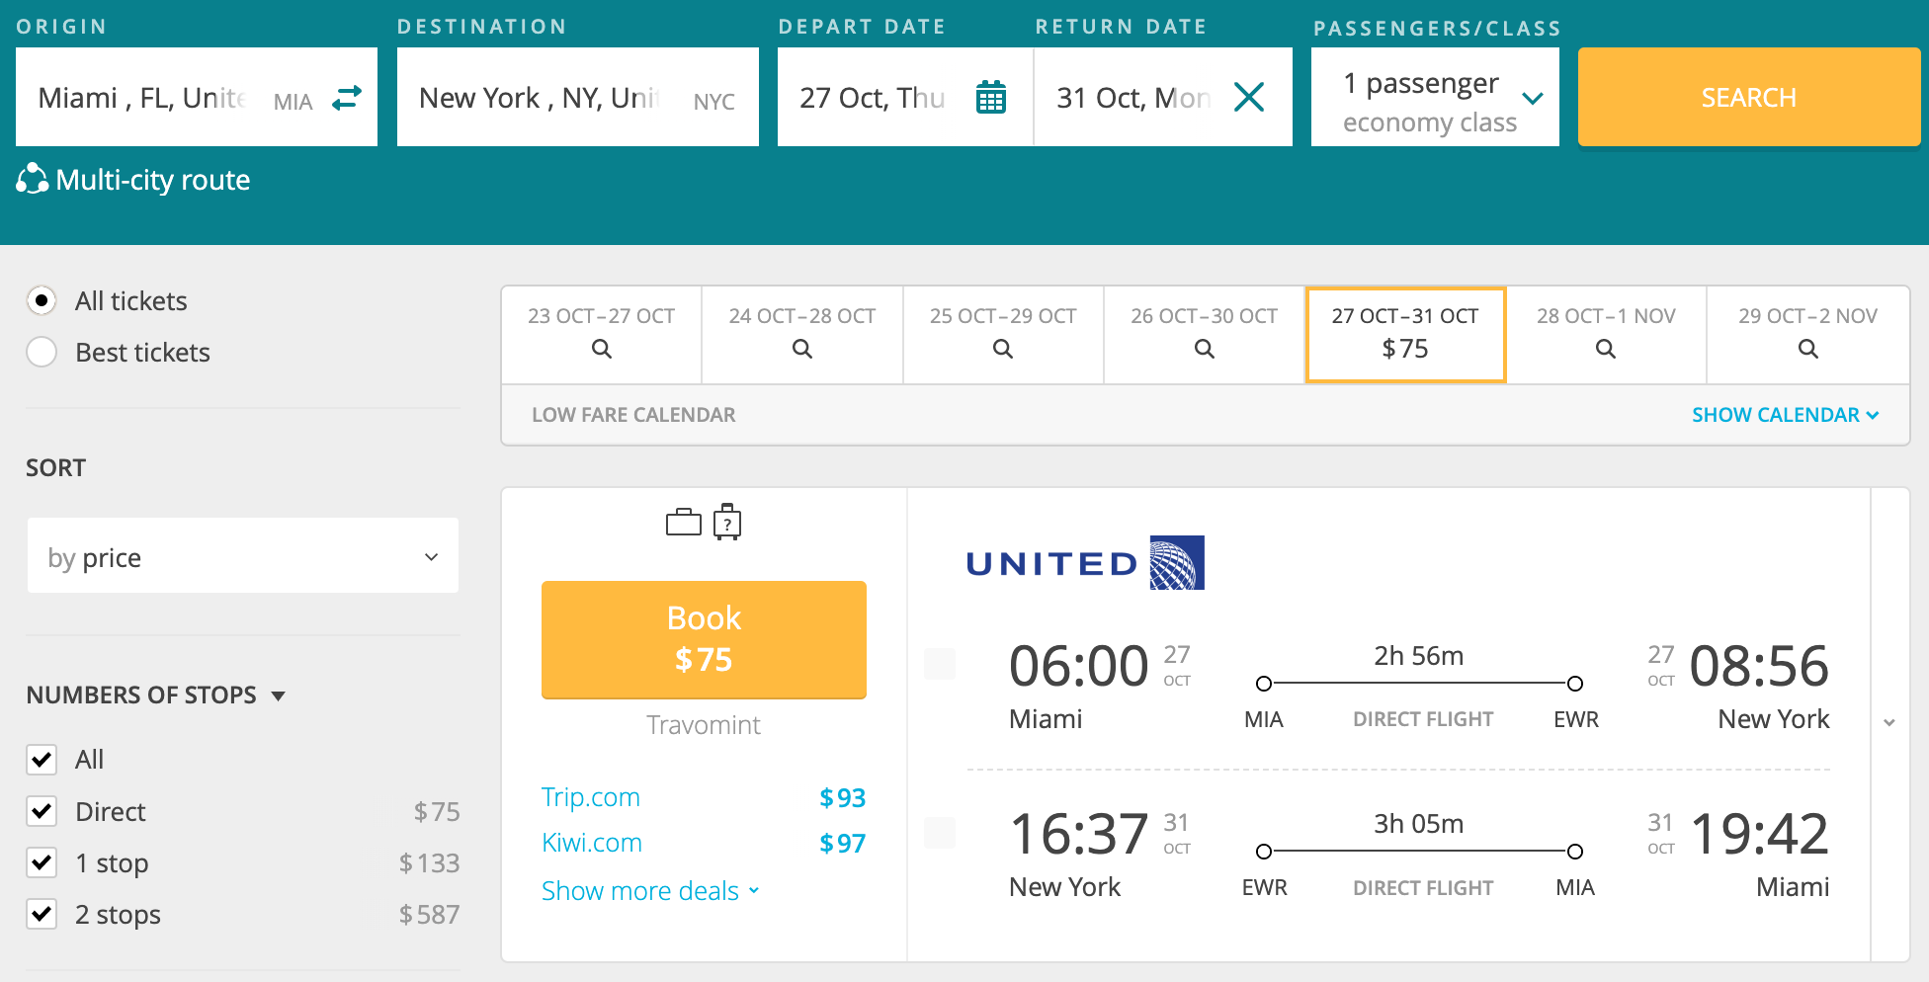Select the Best tickets radio button
The height and width of the screenshot is (982, 1929).
pyautogui.click(x=42, y=352)
